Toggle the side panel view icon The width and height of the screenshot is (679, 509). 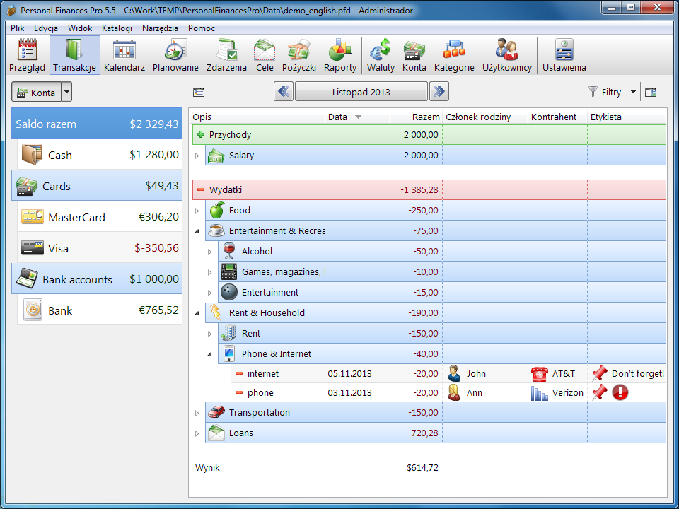[651, 92]
